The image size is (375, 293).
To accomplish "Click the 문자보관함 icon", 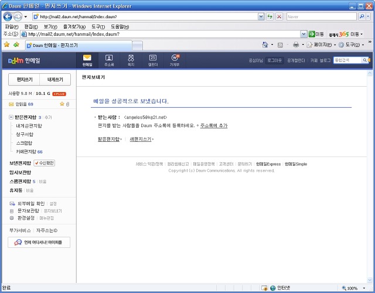I will (12, 211).
